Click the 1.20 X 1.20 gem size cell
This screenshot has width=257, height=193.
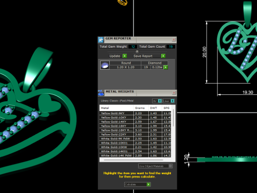point(125,68)
